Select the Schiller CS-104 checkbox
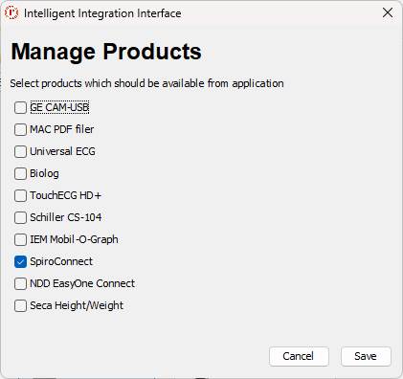This screenshot has width=403, height=379. tap(20, 218)
